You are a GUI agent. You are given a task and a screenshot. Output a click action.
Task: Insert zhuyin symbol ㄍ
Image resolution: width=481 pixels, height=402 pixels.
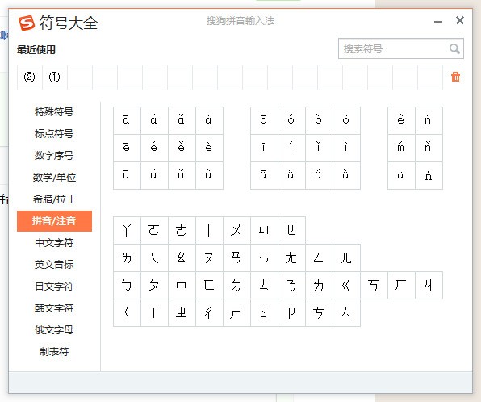pos(346,285)
